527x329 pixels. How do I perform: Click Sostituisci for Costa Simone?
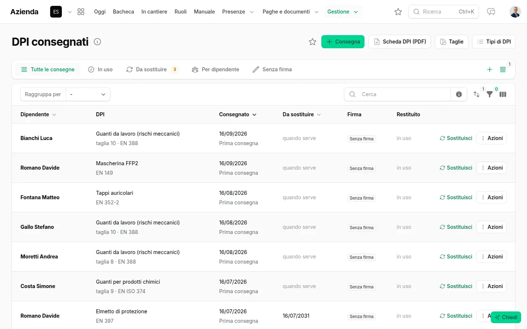coord(456,286)
